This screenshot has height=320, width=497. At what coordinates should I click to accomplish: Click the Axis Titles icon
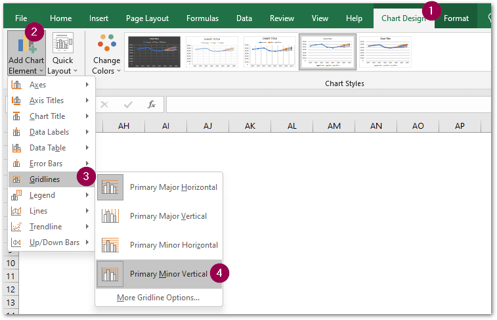click(17, 101)
